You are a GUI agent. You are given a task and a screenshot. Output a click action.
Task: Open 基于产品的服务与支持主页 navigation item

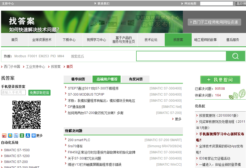click(x=124, y=40)
